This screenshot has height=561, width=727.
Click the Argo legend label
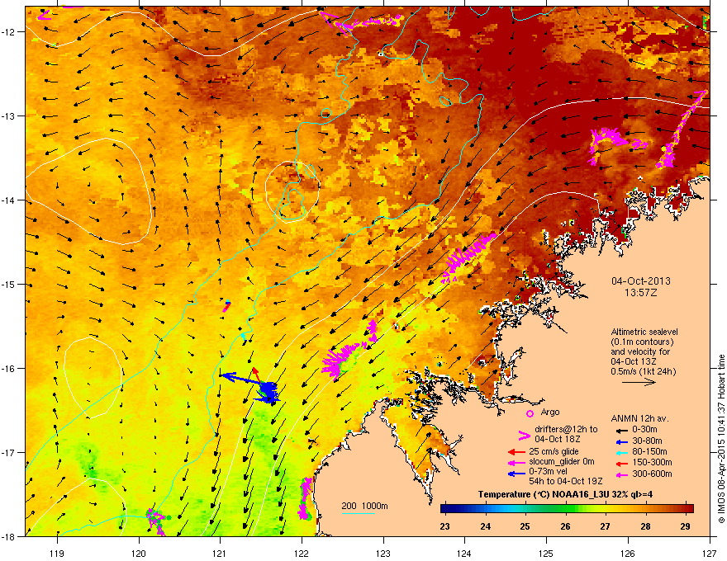pos(550,412)
